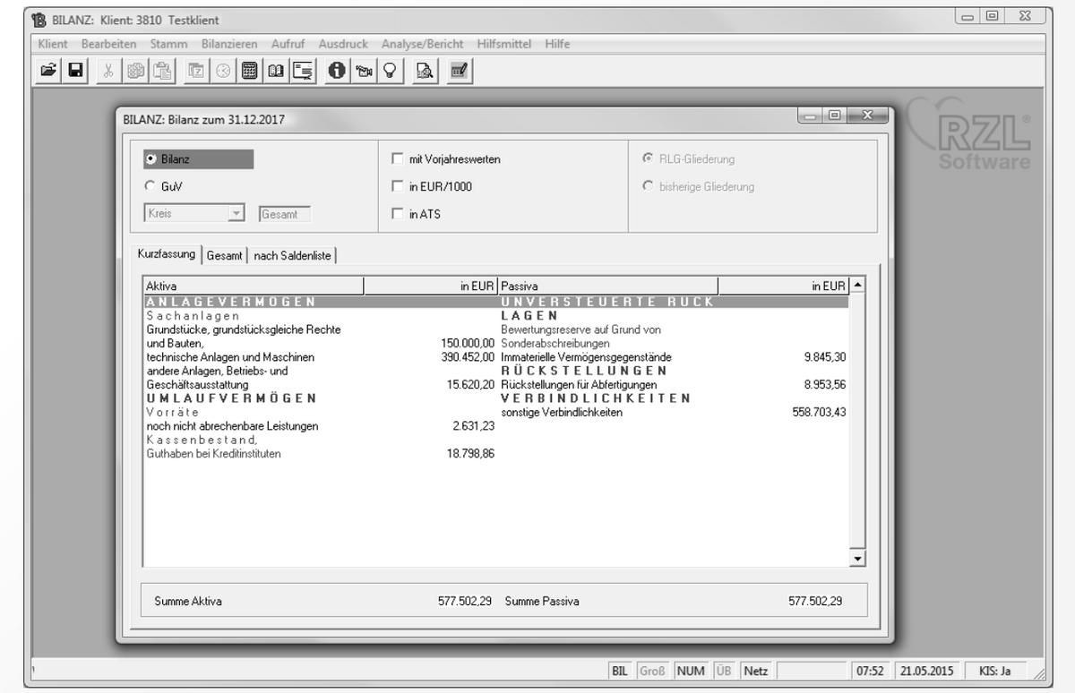Select the 'in ATS' checkbox
This screenshot has width=1075, height=693.
point(398,214)
